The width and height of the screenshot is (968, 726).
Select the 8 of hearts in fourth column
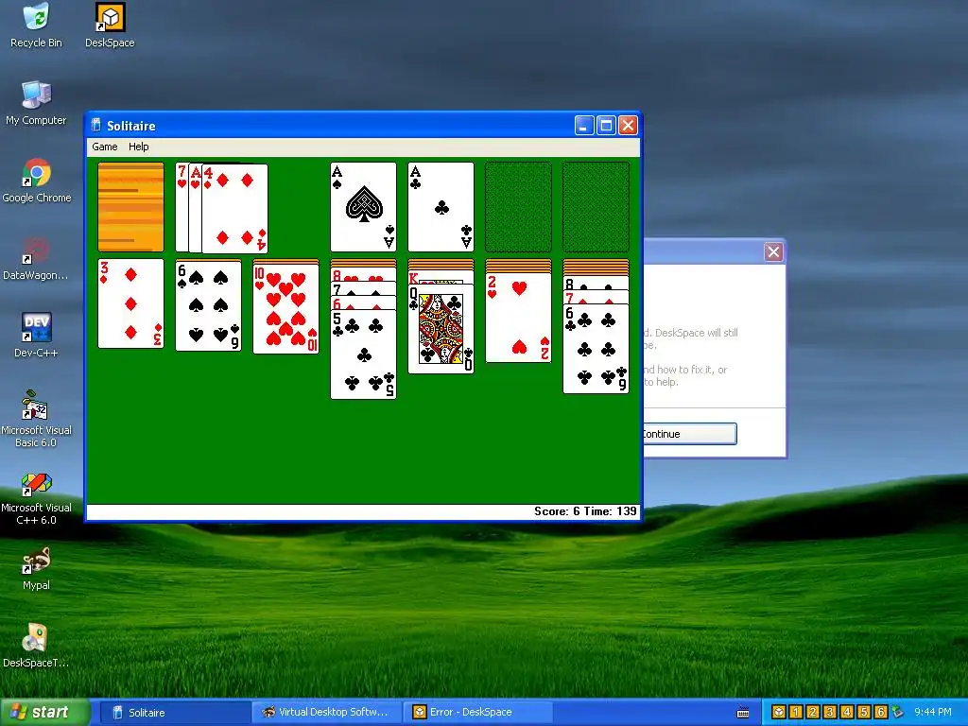pos(364,275)
